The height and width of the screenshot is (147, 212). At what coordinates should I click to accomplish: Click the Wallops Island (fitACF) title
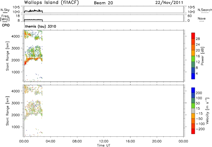point(51,3)
